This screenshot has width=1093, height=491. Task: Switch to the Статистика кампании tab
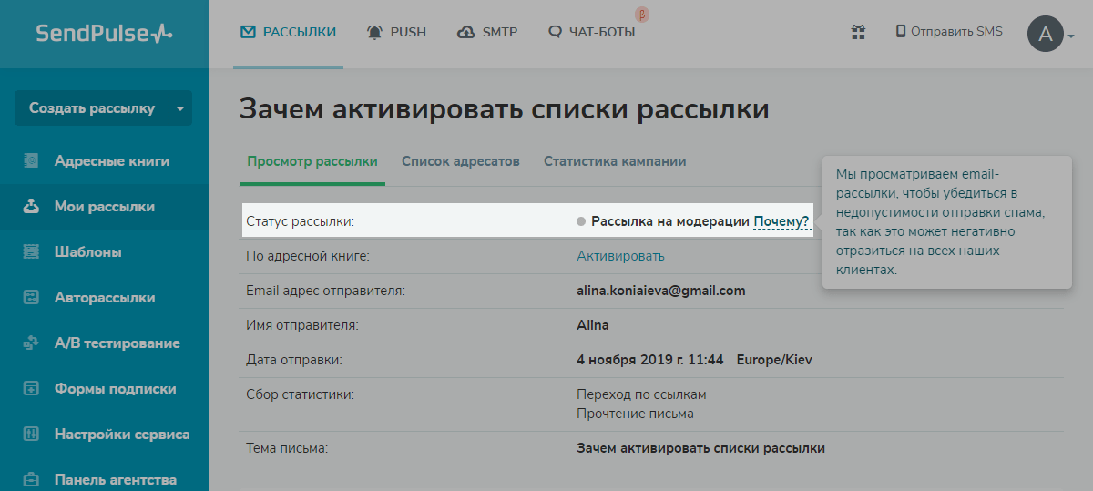tap(615, 161)
